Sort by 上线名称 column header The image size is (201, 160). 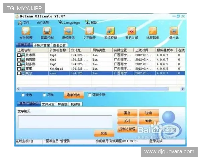(32, 50)
